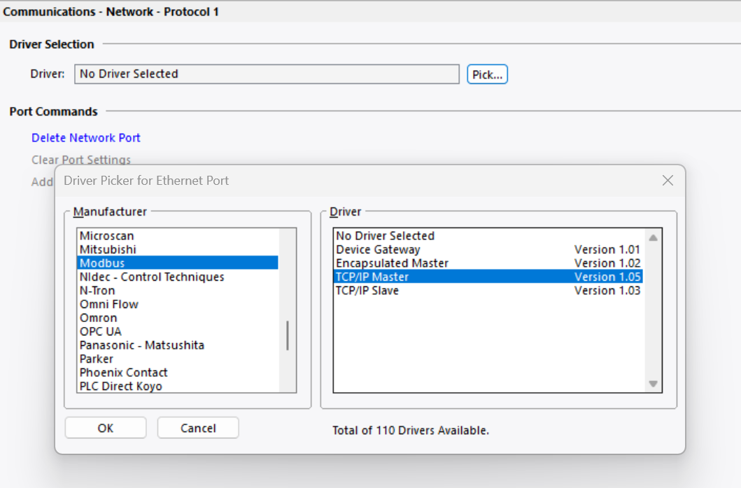This screenshot has width=741, height=488.
Task: Select Mitsubishi in the Manufacturer list
Action: 108,249
